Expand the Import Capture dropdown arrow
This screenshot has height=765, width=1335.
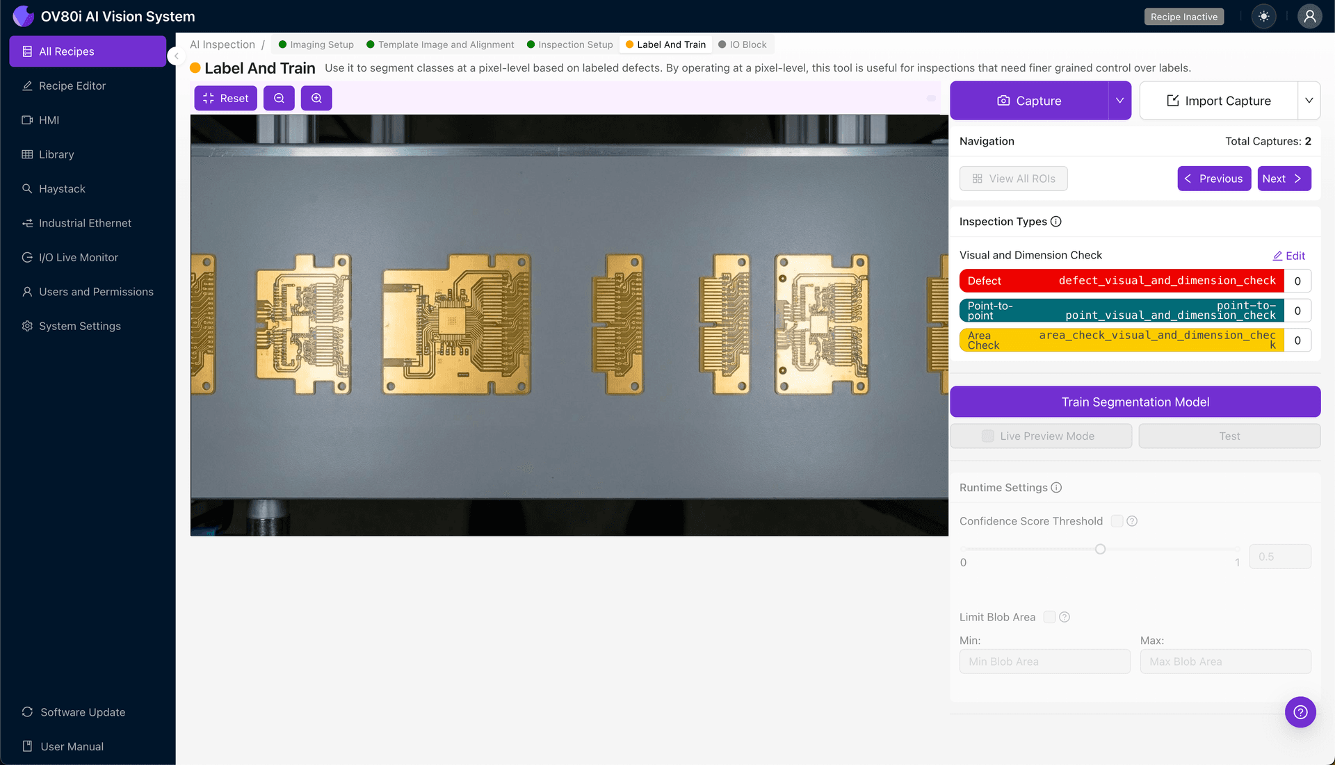pyautogui.click(x=1309, y=101)
